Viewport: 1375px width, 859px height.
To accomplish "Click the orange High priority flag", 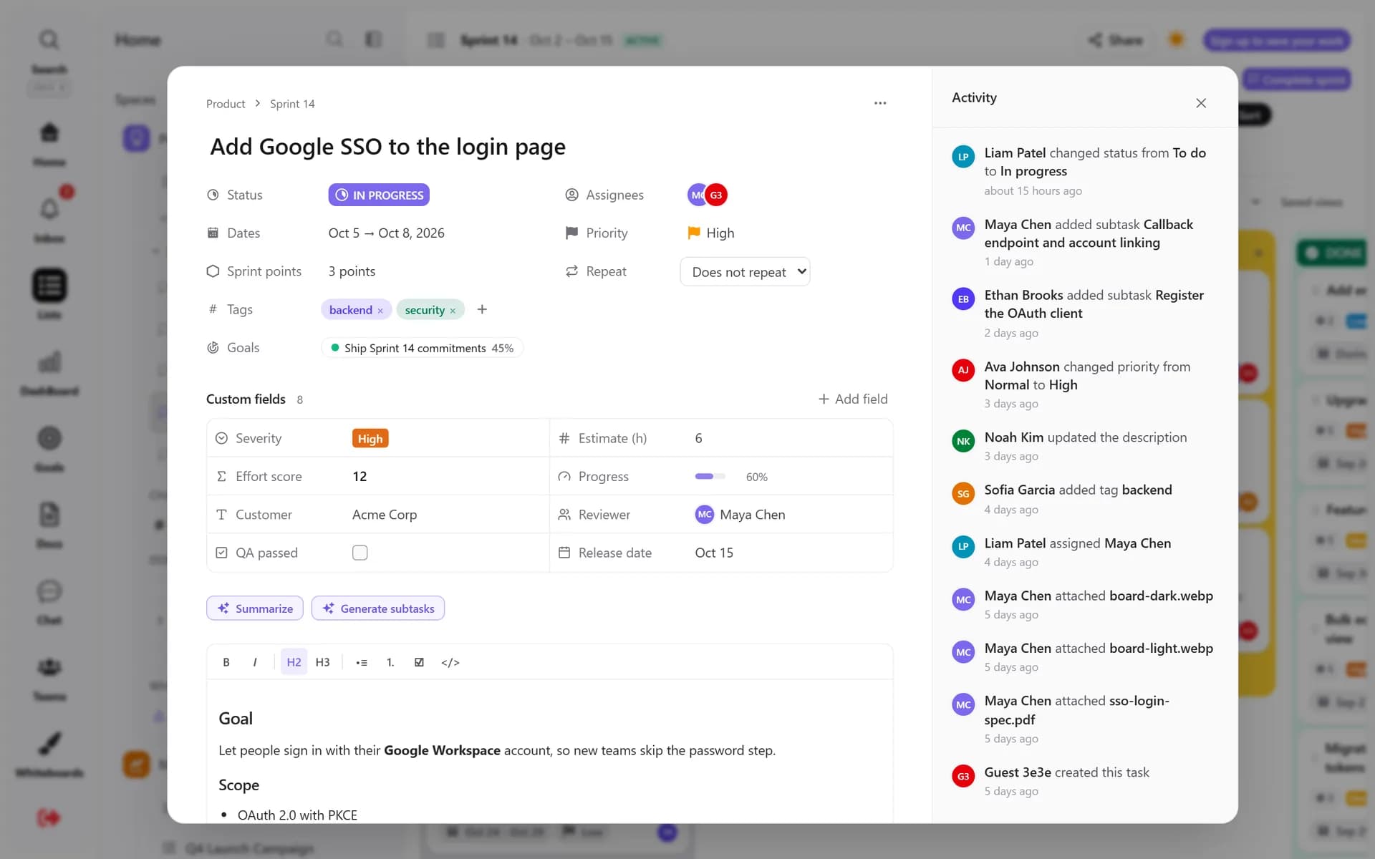I will [694, 233].
